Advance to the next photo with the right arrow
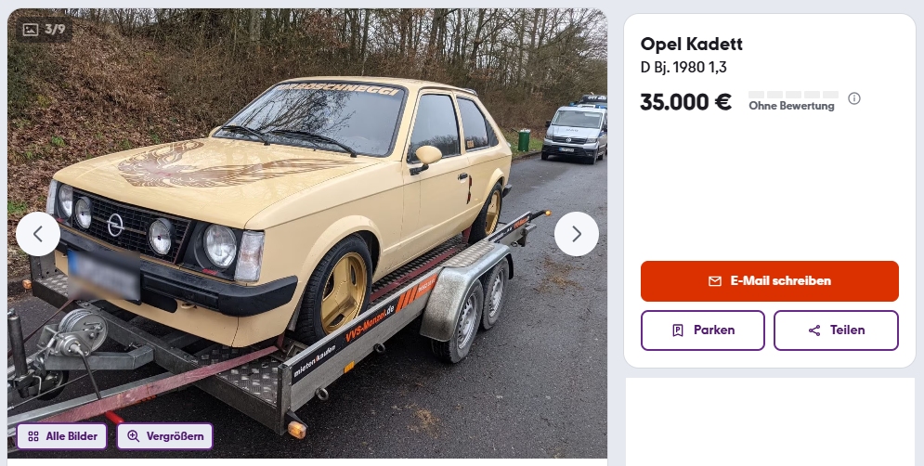 [x=577, y=234]
